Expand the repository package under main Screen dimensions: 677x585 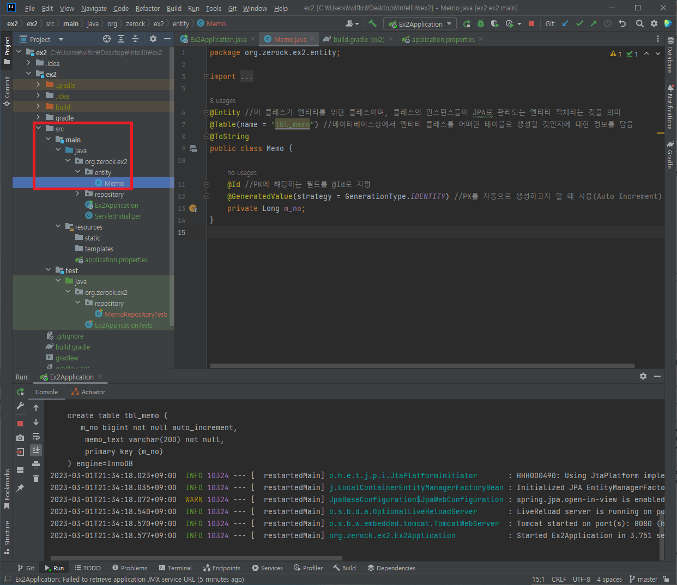tap(77, 194)
